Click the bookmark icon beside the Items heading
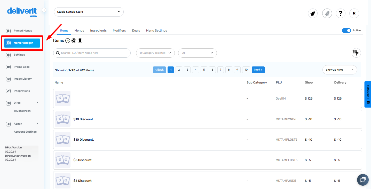Screen dimensions: 371x189 point(80,41)
